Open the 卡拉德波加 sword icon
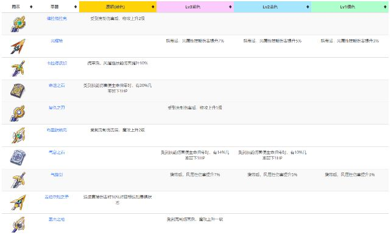This screenshot has height=243, width=391. (x=18, y=67)
